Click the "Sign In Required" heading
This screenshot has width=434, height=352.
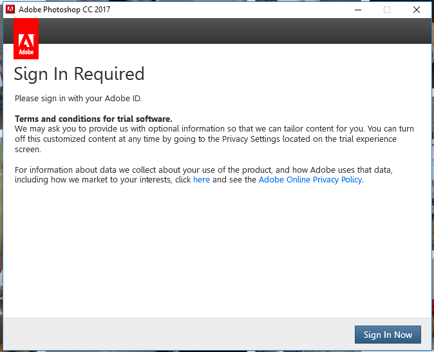tap(79, 74)
